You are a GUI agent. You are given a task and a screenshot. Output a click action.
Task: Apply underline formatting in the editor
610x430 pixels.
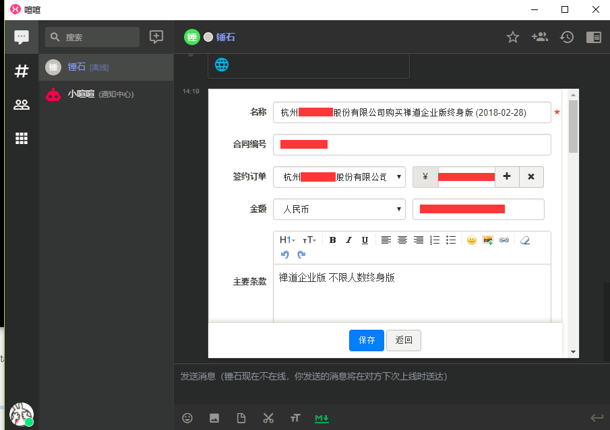click(x=365, y=240)
